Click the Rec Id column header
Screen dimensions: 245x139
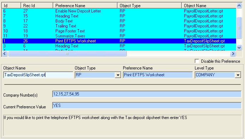pyautogui.click(x=37, y=6)
